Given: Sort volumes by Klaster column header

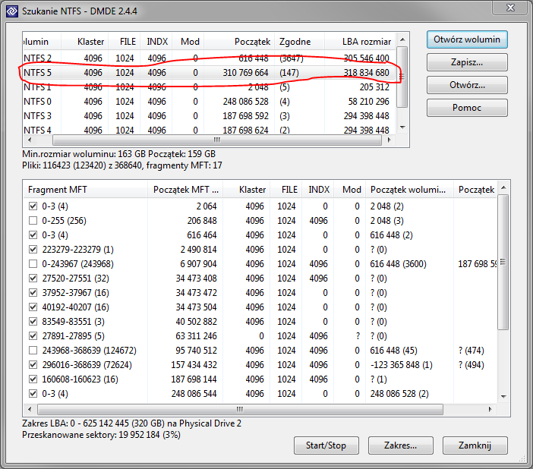Looking at the screenshot, I should (84, 42).
